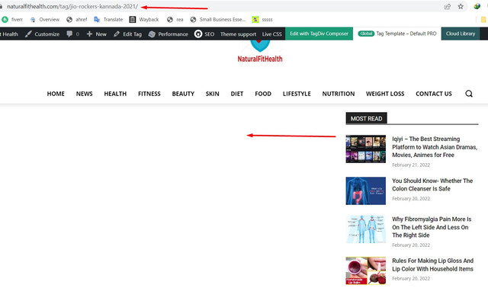Open the Lip Gloss article link

(432, 264)
